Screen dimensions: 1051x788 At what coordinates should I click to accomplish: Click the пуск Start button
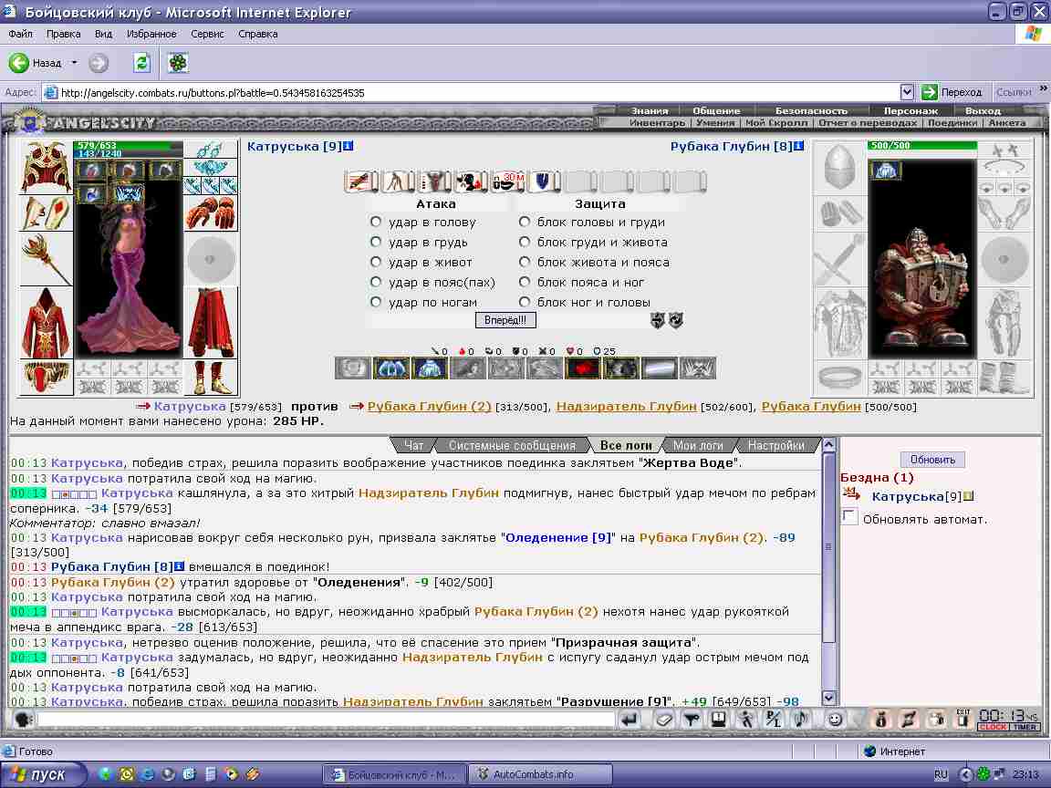click(43, 774)
